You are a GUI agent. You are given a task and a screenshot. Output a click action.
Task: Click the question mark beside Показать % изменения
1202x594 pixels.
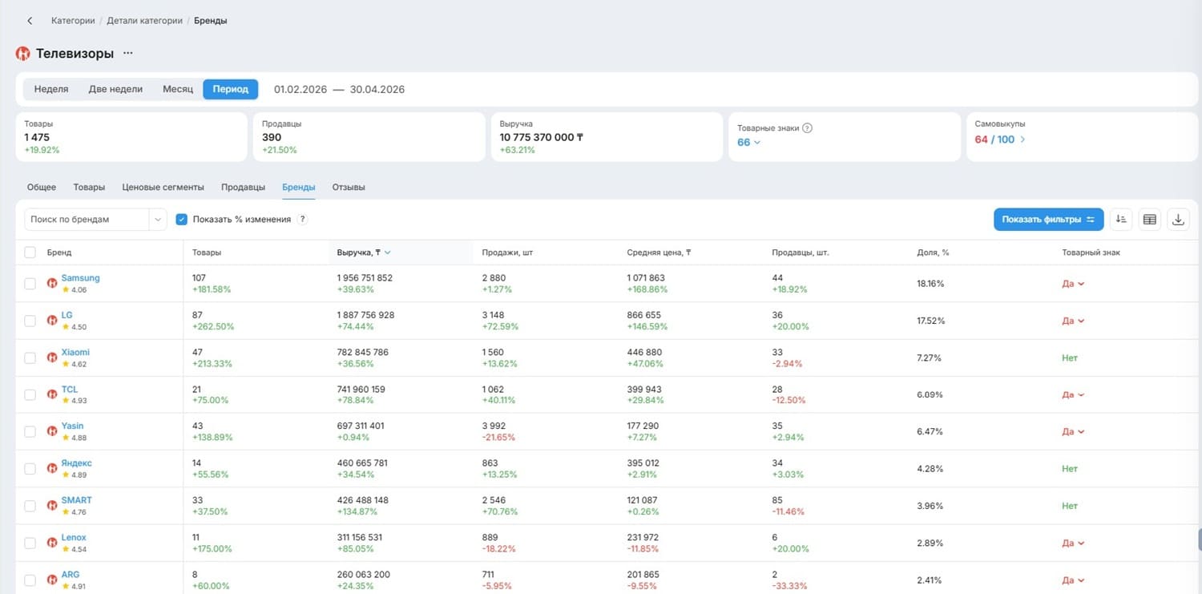[x=303, y=220]
